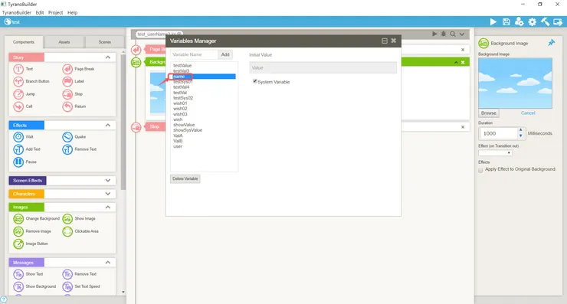The width and height of the screenshot is (567, 304).
Task: Collapse the Images section
Action: point(108,207)
